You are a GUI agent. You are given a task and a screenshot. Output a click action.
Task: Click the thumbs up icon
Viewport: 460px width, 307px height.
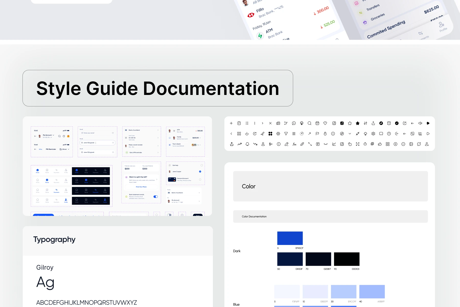(380, 144)
